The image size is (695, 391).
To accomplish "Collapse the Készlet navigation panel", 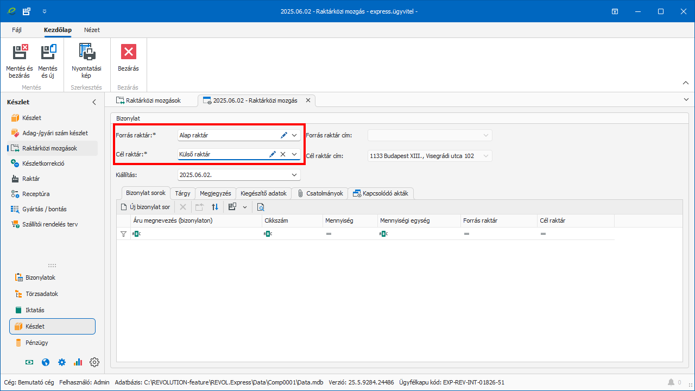I will point(94,102).
